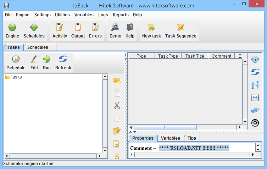
Task: Click the tree panel scroll-down arrow
Action: click(x=105, y=151)
